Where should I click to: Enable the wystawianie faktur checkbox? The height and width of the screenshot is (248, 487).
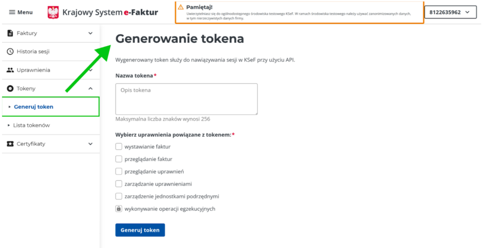point(119,147)
